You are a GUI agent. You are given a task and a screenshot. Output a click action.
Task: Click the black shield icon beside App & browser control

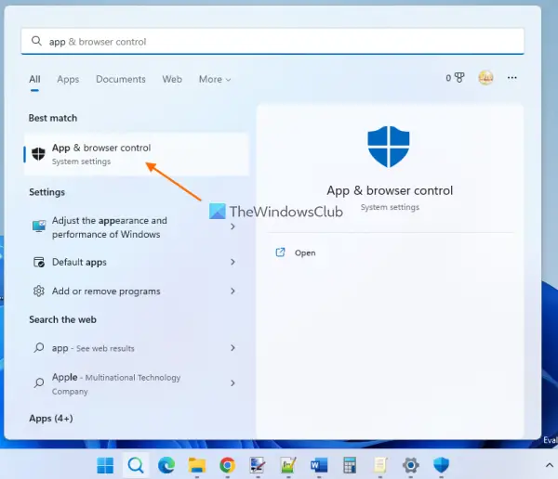coord(38,154)
